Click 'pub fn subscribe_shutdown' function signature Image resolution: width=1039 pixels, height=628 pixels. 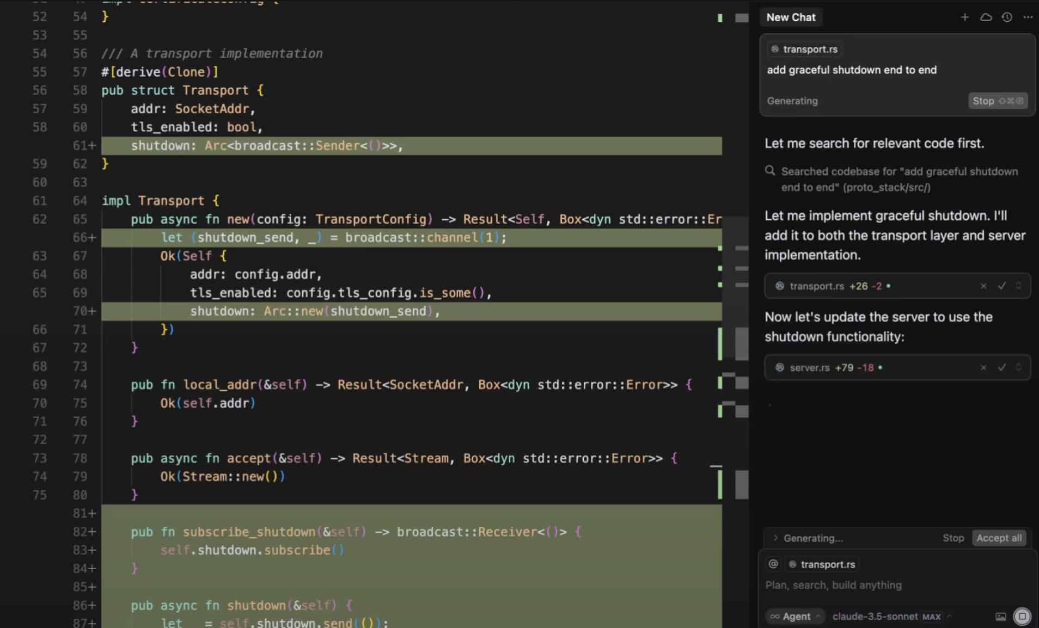(x=356, y=532)
